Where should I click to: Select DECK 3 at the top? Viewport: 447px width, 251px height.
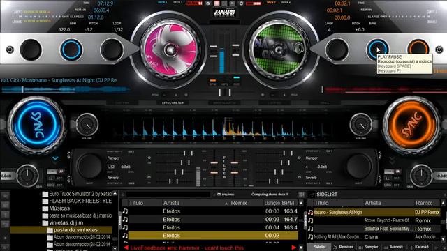pyautogui.click(x=177, y=3)
